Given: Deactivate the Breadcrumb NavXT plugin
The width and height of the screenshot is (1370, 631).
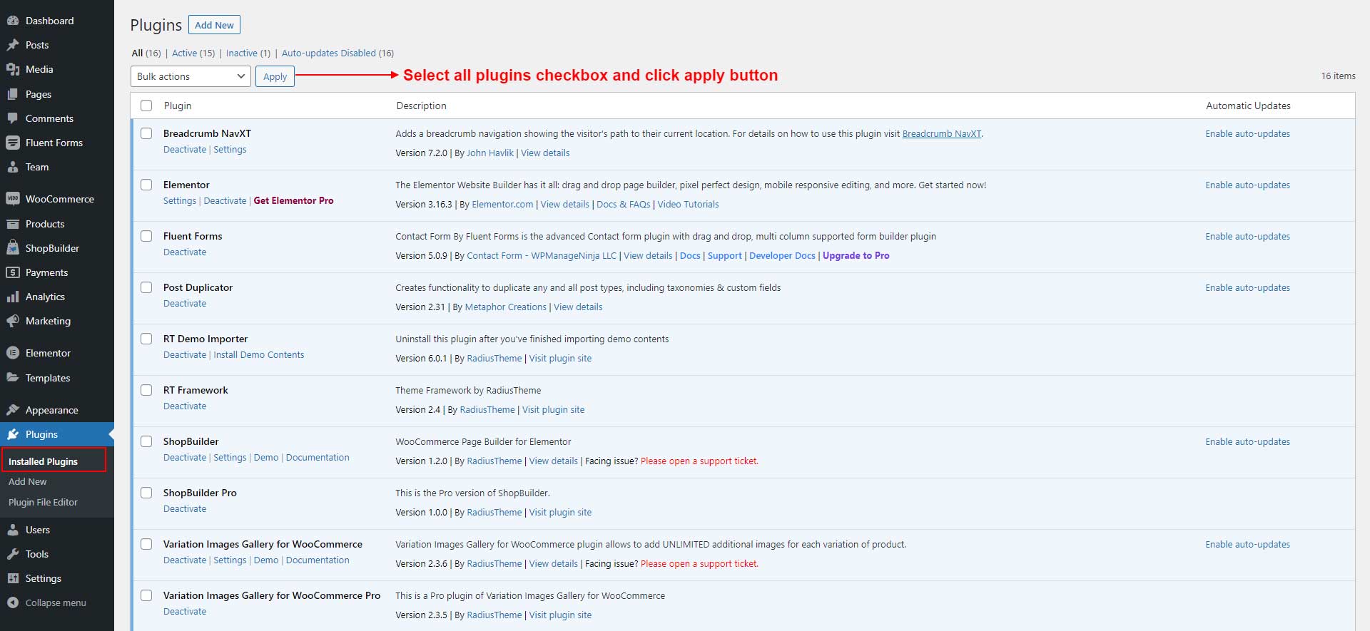Looking at the screenshot, I should (185, 150).
